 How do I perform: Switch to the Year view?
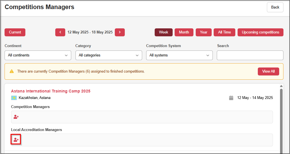(x=203, y=32)
